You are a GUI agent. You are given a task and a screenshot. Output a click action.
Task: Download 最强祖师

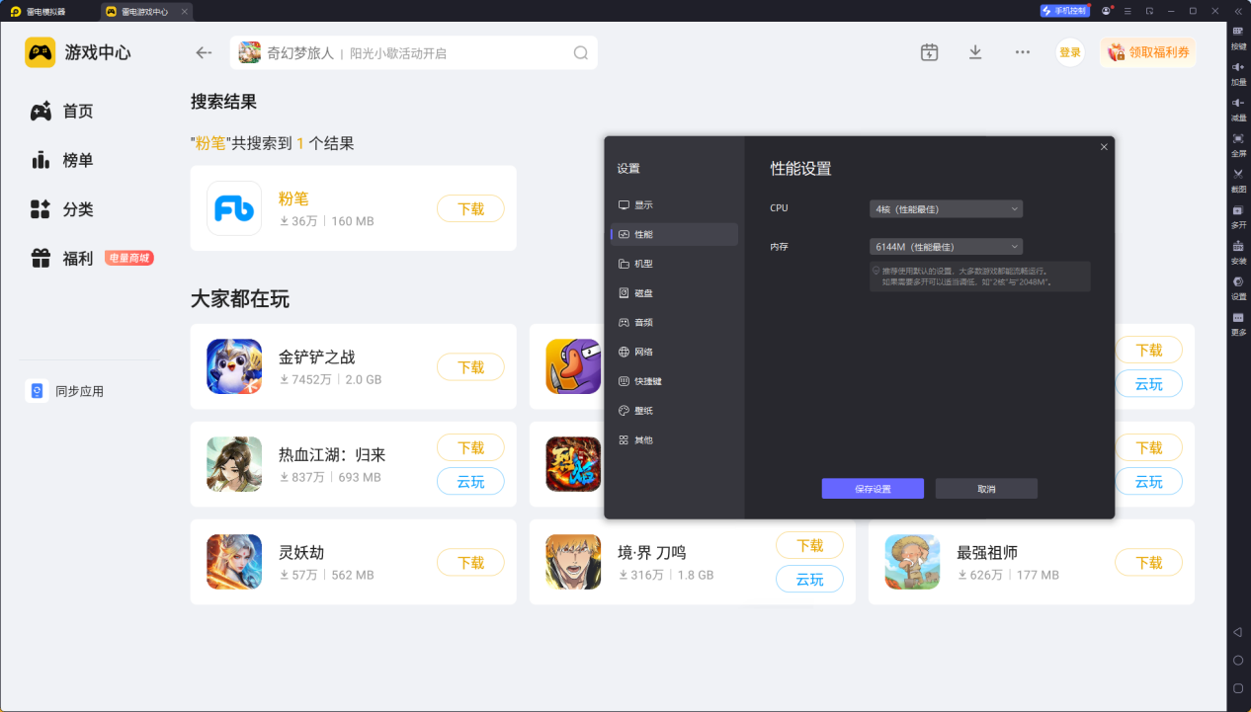(x=1148, y=562)
